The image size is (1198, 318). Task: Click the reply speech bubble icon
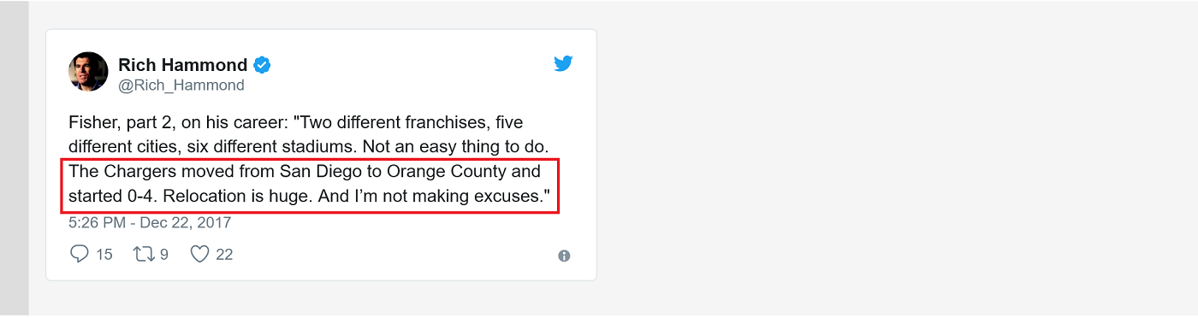coord(80,254)
